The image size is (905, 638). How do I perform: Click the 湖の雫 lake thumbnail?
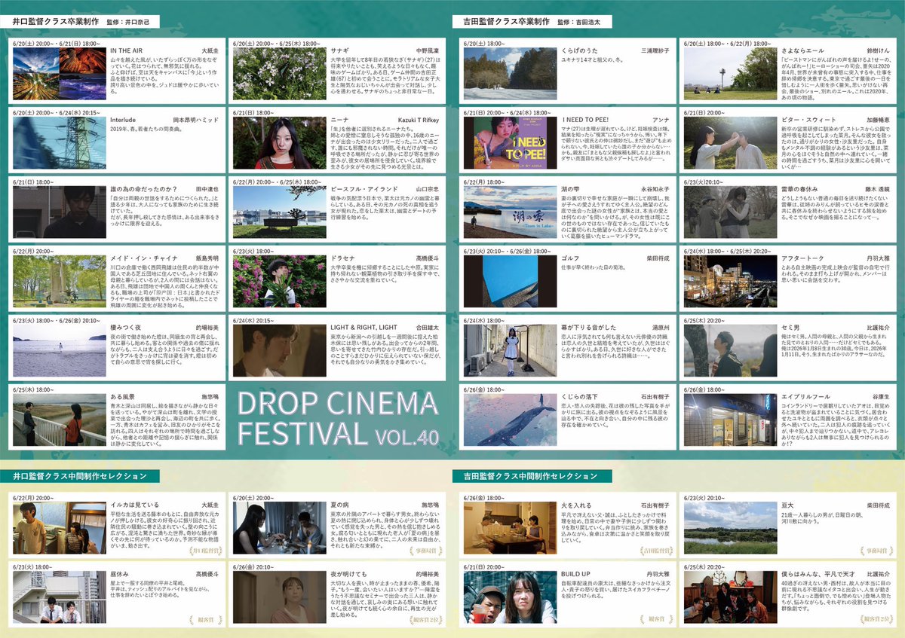pyautogui.click(x=509, y=212)
